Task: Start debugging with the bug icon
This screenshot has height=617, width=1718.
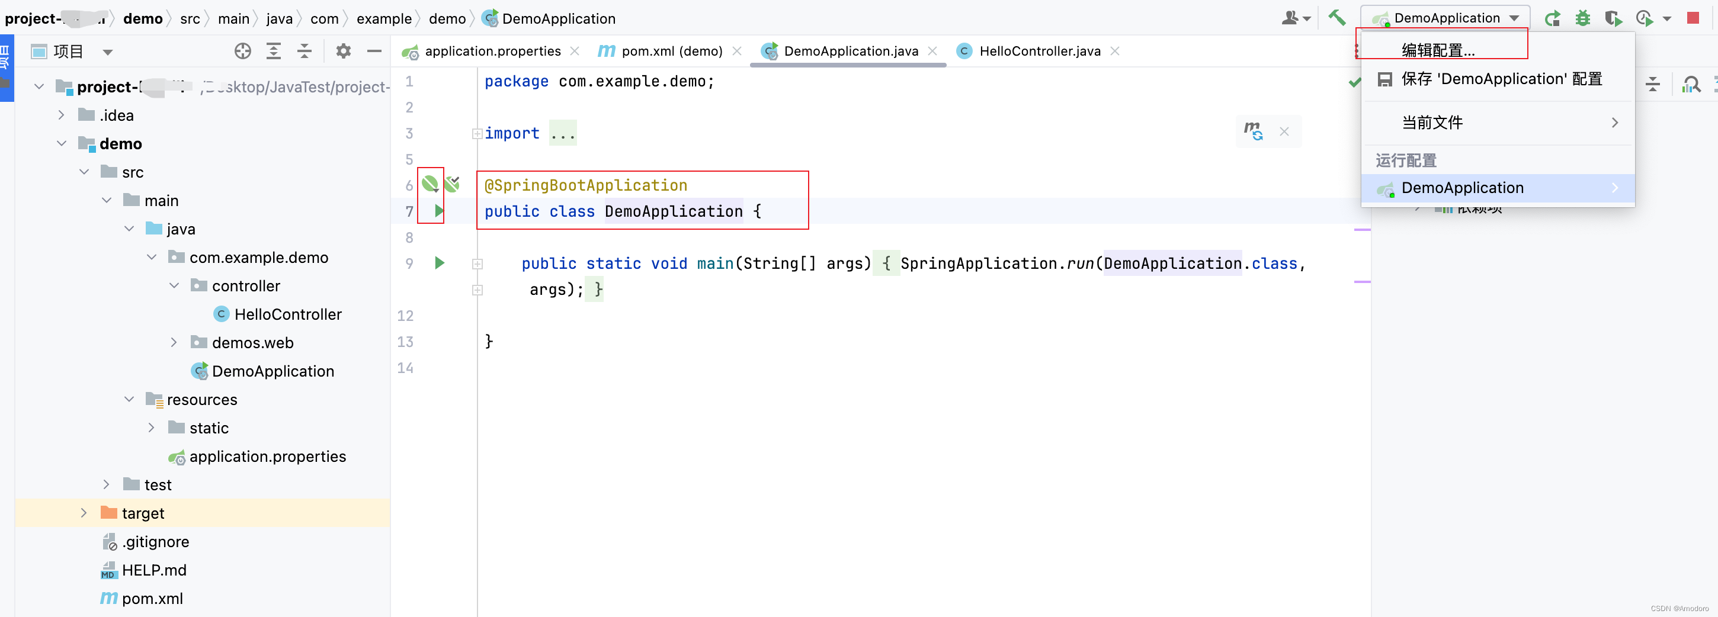Action: click(1582, 18)
